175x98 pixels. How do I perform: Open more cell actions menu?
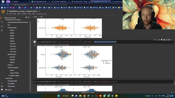[x=171, y=40]
